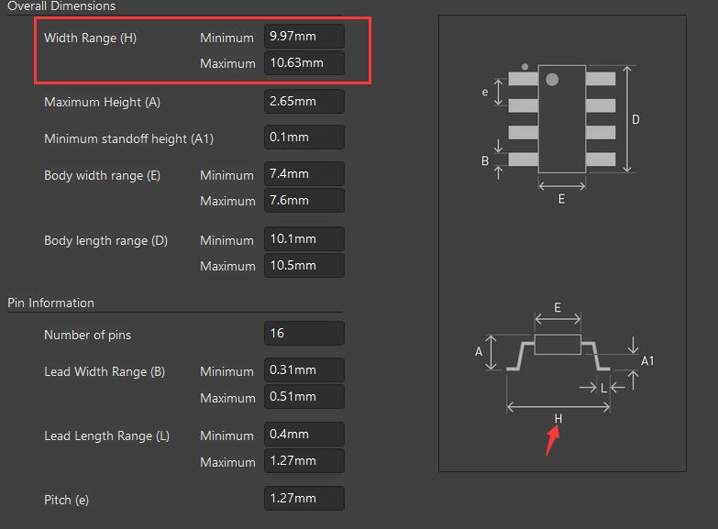Image resolution: width=718 pixels, height=529 pixels.
Task: Edit the Body width maximum 7.6mm field
Action: point(304,200)
